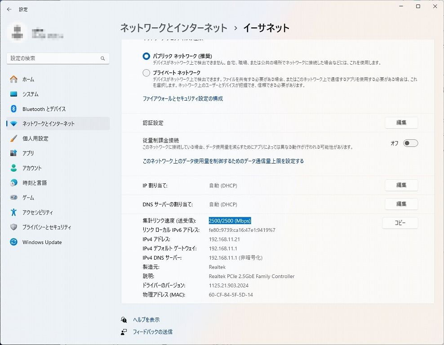Click the Gaming controller icon
The height and width of the screenshot is (345, 444).
pos(13,198)
